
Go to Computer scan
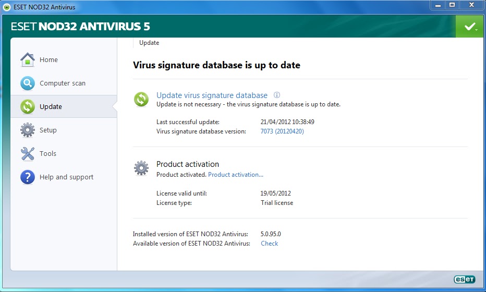coord(64,83)
